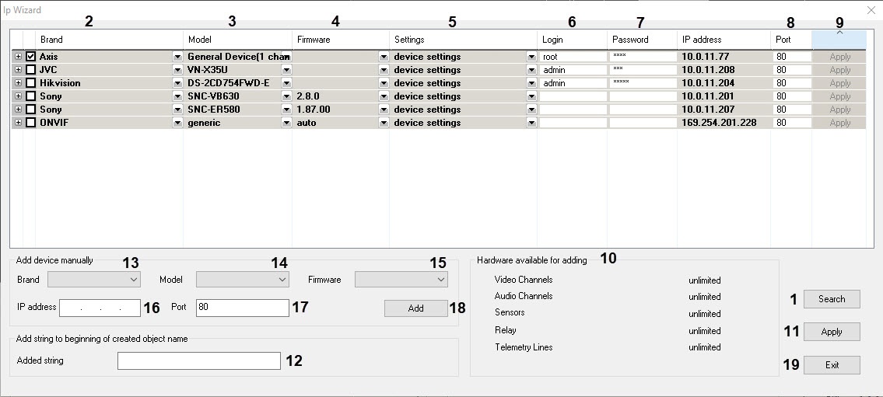
Task: Open the DS-2CD754FWD-E model dropdown
Action: (286, 83)
